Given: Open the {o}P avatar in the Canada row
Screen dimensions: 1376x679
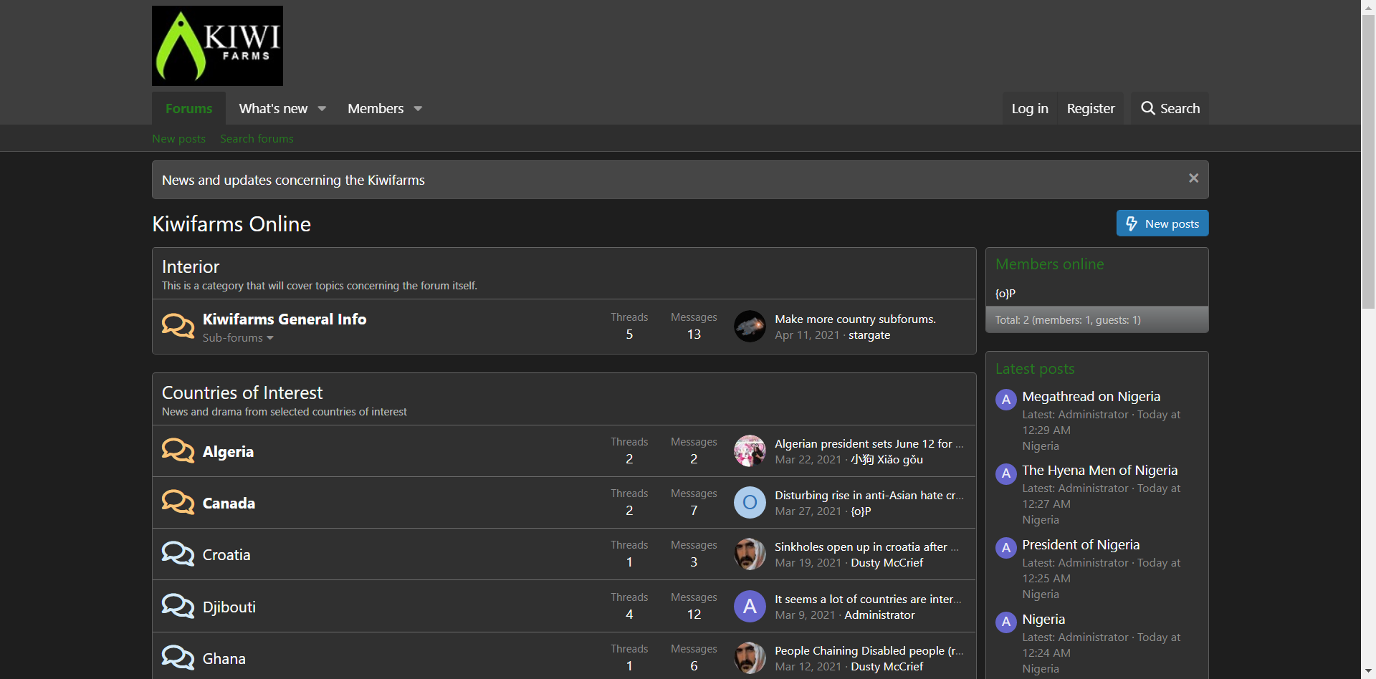Looking at the screenshot, I should tap(750, 502).
